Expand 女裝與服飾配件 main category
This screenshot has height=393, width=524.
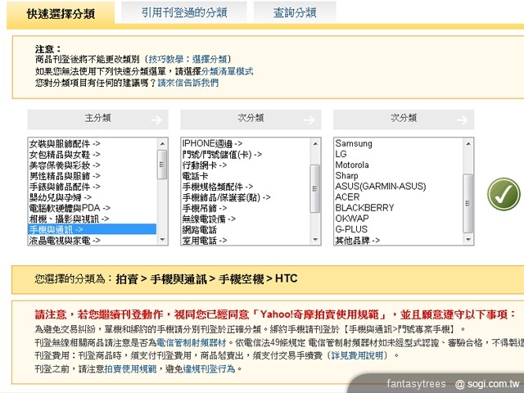pyautogui.click(x=64, y=144)
